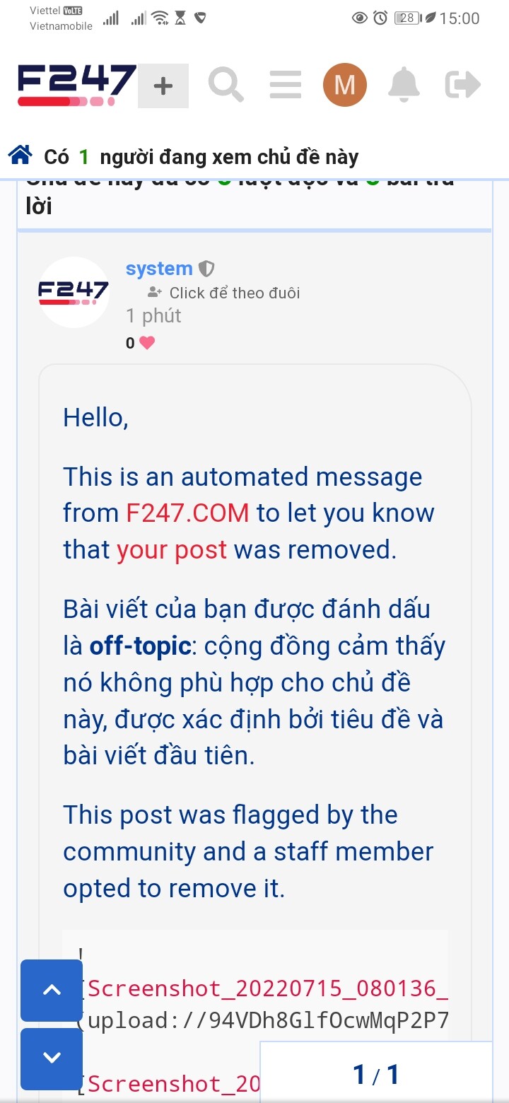Open the 'your post' link

point(172,550)
